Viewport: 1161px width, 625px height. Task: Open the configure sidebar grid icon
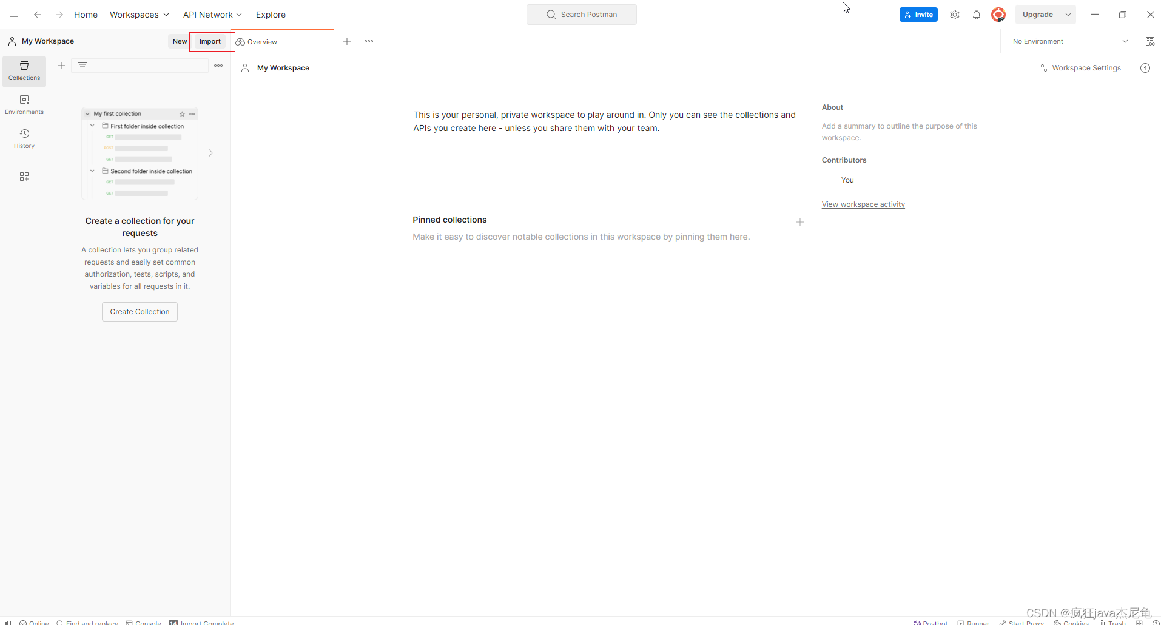point(24,177)
